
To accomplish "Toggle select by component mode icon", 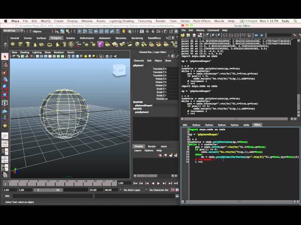I will [x=68, y=31].
